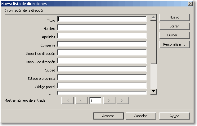This screenshot has width=197, height=126.
Task: Close the Nueva lista de direcciones dialog
Action: coord(190,3)
